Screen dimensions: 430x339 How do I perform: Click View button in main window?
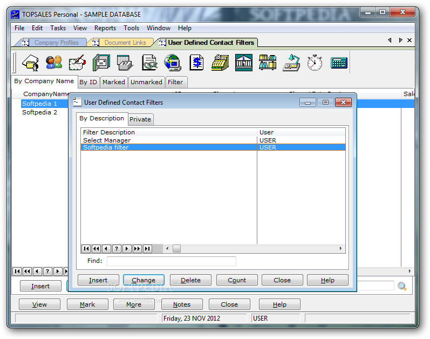click(39, 304)
